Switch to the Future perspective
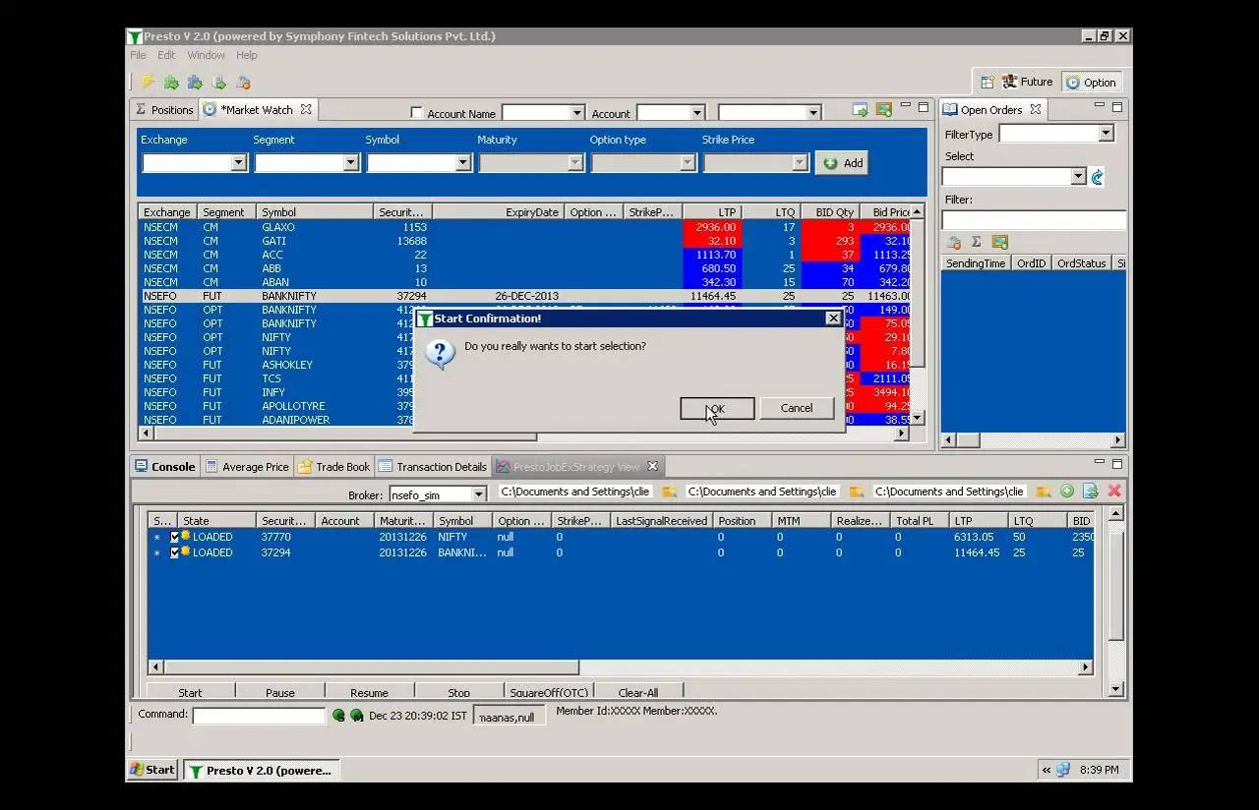Screen dimensions: 1259x810 (1028, 82)
